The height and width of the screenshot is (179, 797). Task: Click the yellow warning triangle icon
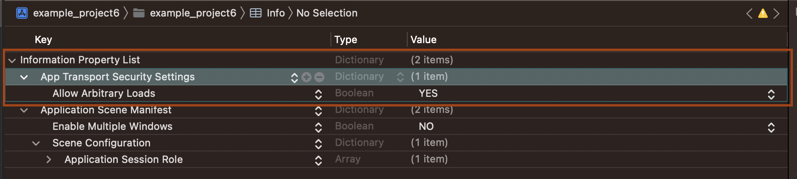pyautogui.click(x=763, y=13)
